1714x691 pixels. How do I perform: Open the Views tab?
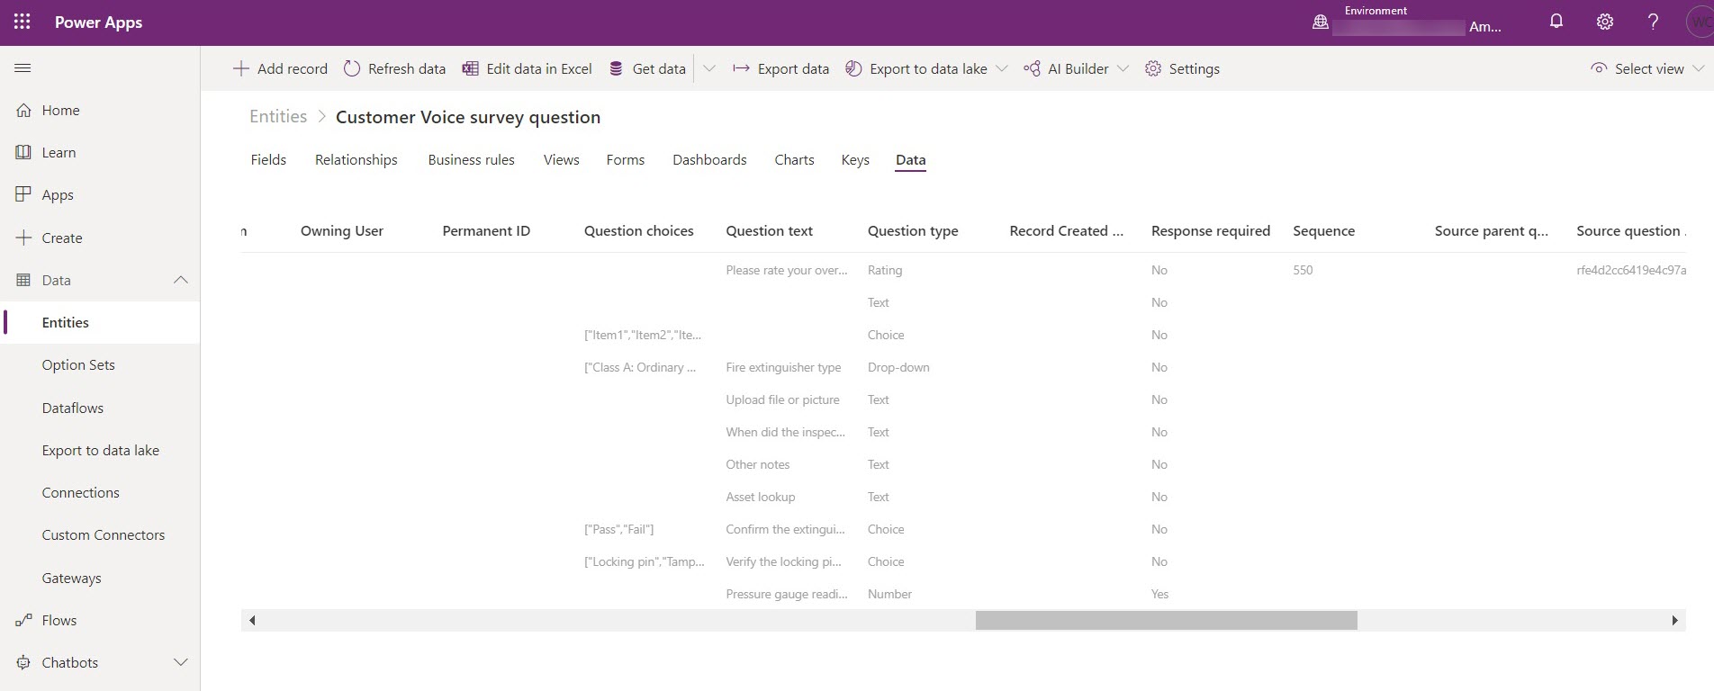tap(562, 159)
